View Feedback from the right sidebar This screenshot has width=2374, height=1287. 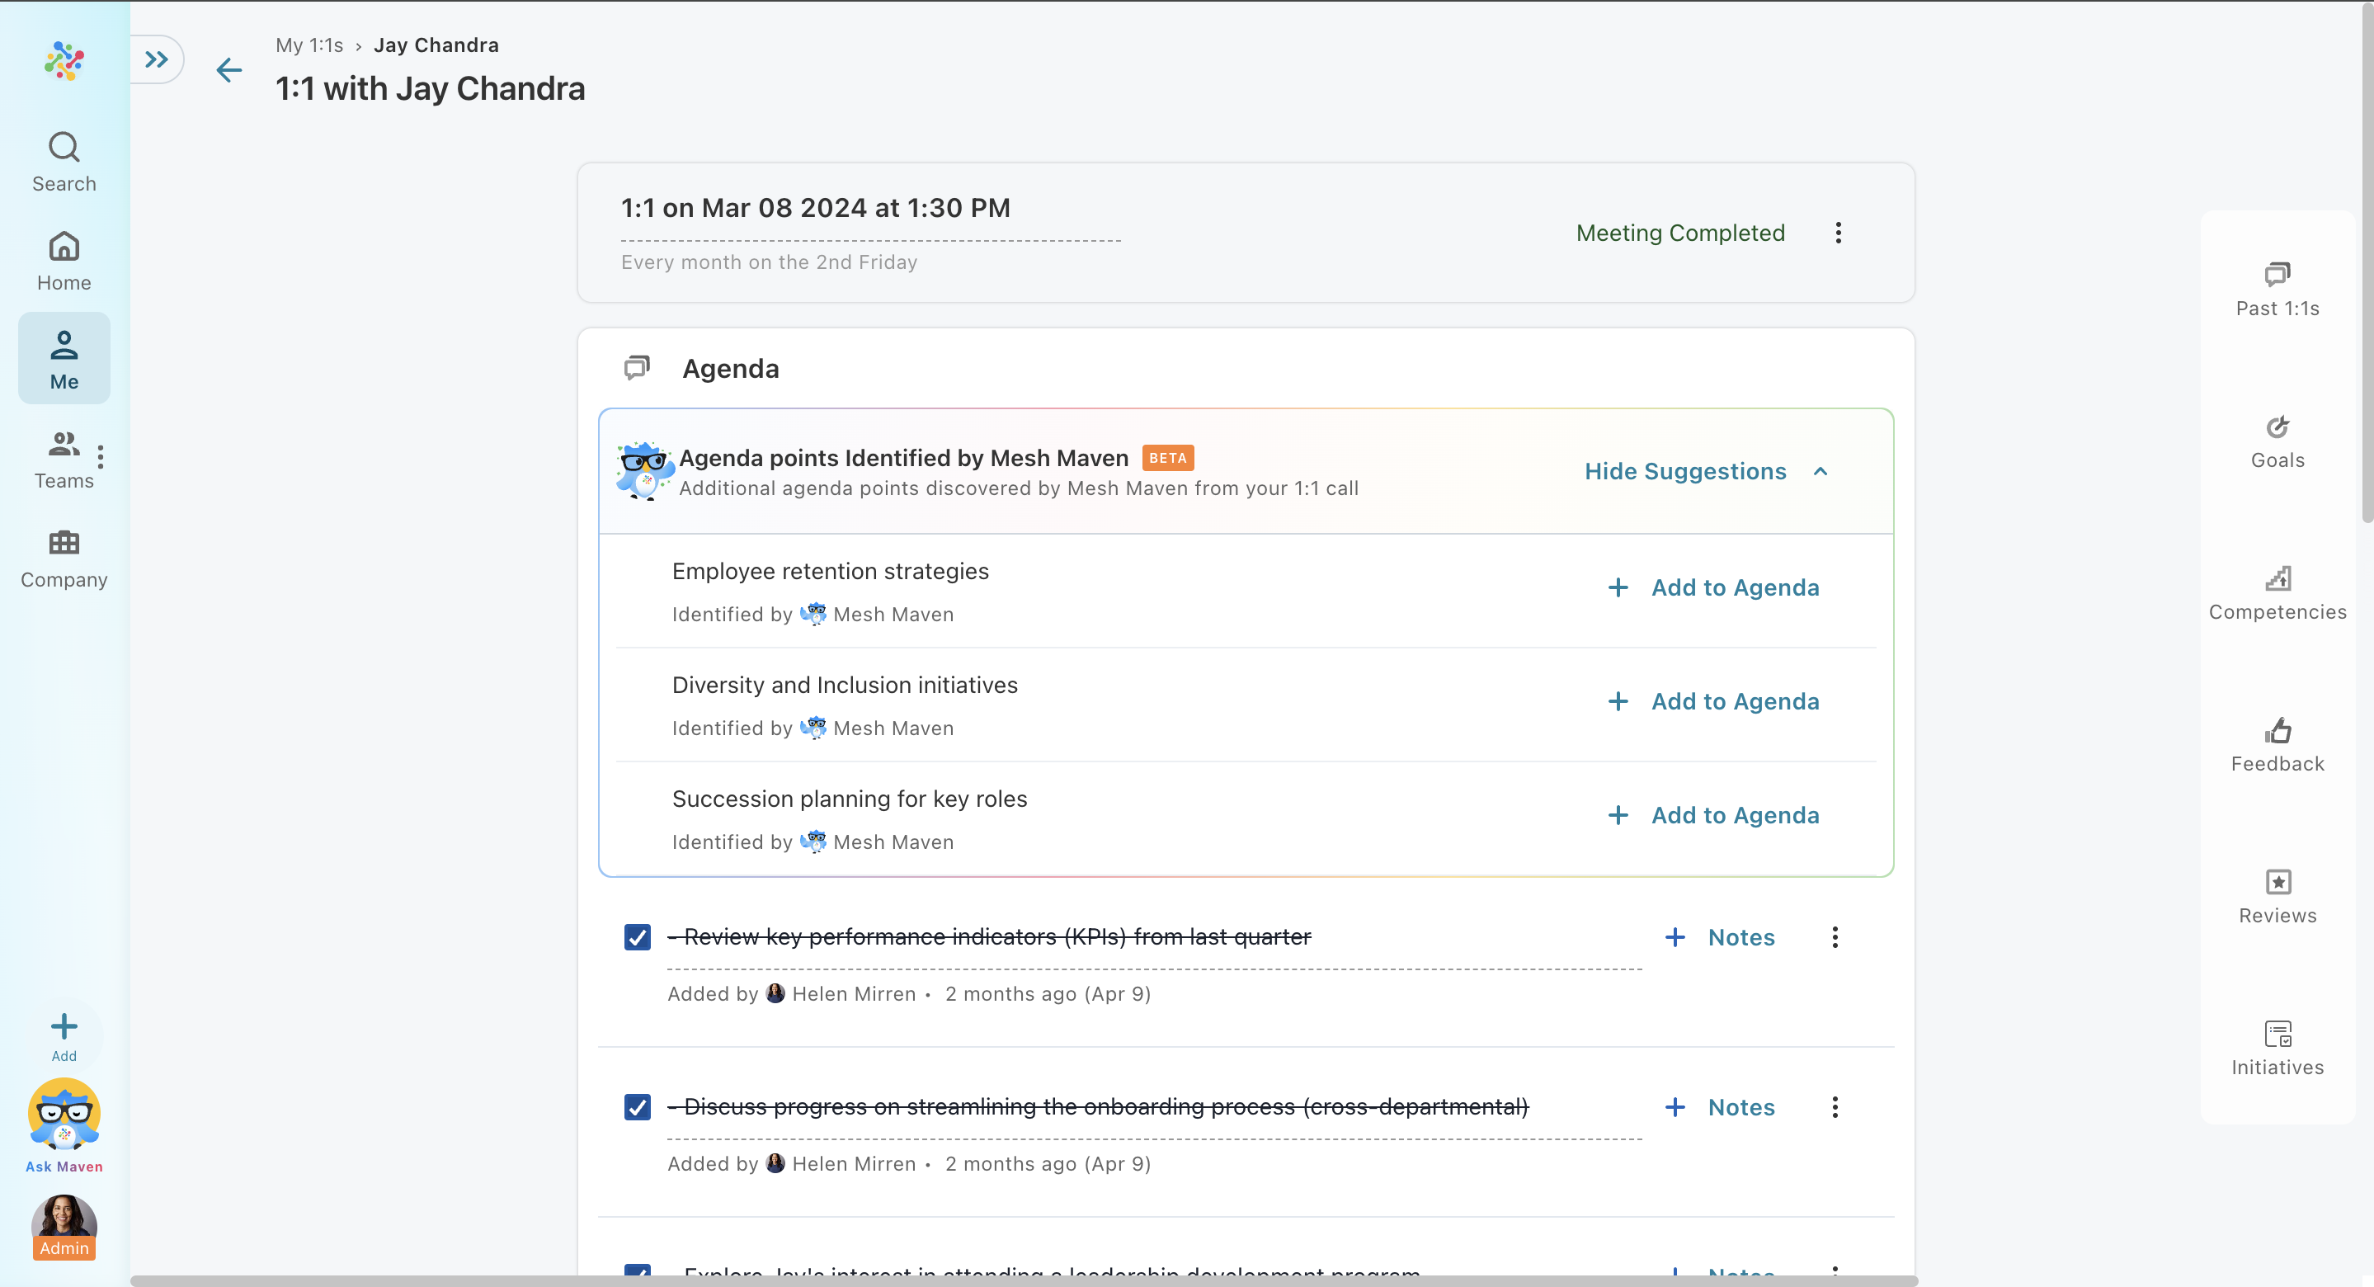pos(2277,743)
